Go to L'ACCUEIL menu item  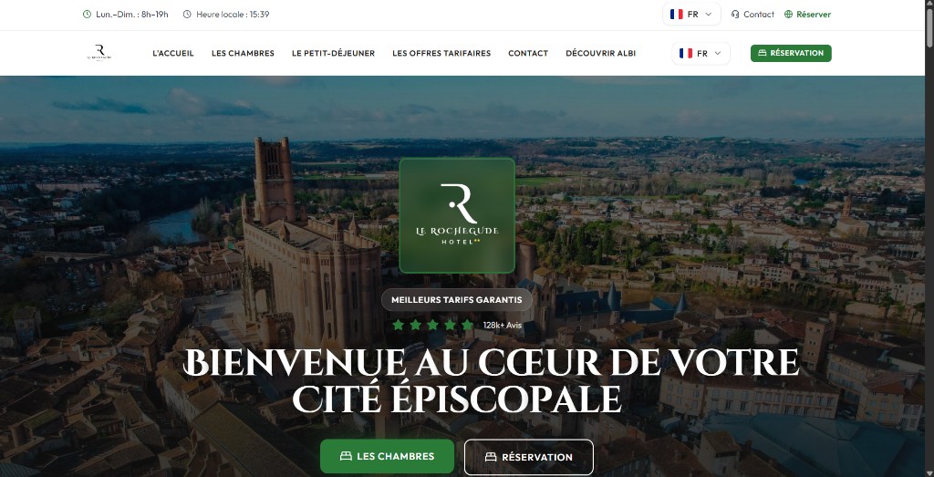click(x=173, y=53)
